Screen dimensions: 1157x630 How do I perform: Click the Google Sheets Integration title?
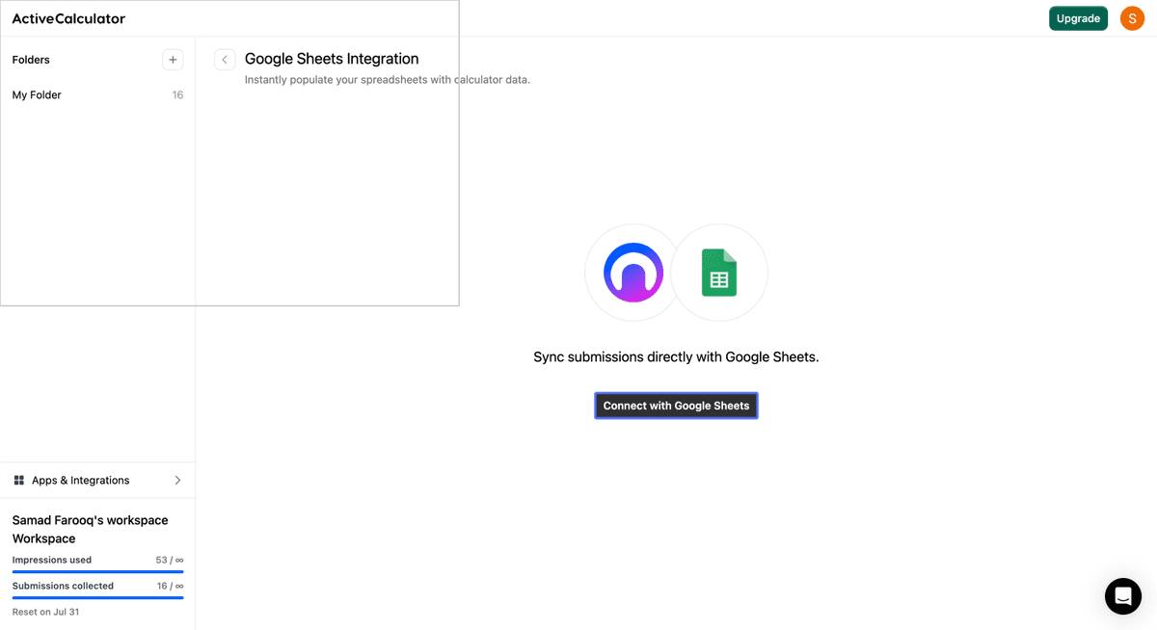click(332, 59)
